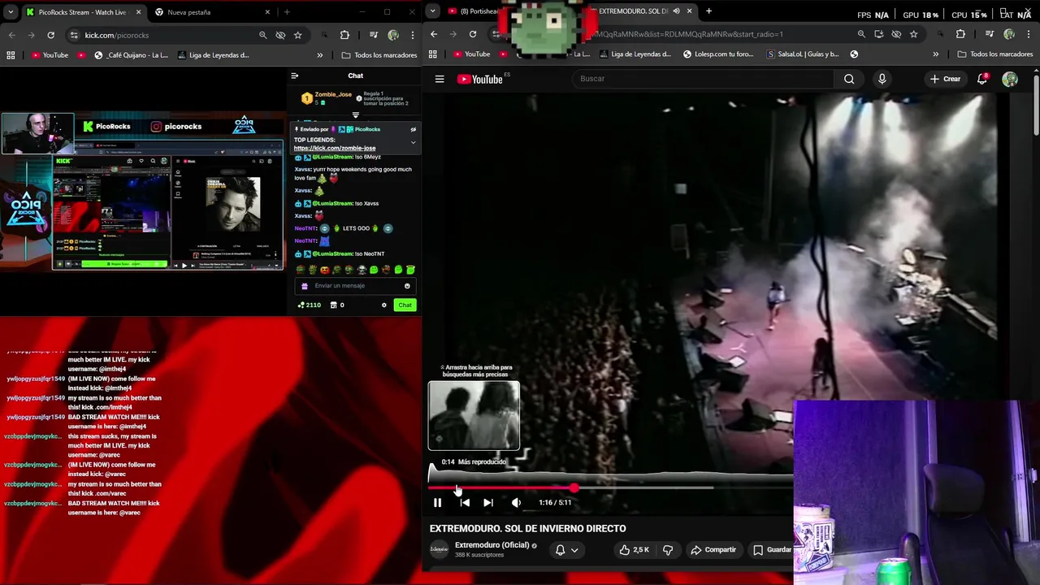
Task: Switch to Portishead YouTube tab
Action: tap(475, 11)
